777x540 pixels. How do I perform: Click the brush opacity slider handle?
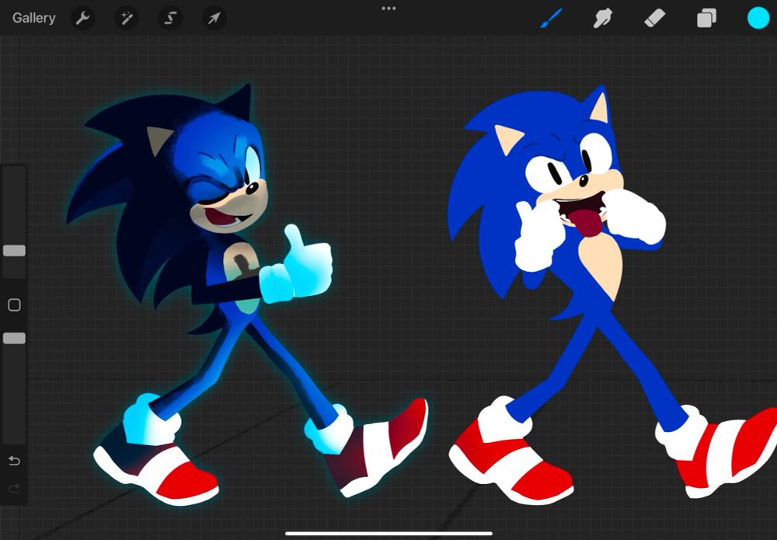(x=14, y=338)
